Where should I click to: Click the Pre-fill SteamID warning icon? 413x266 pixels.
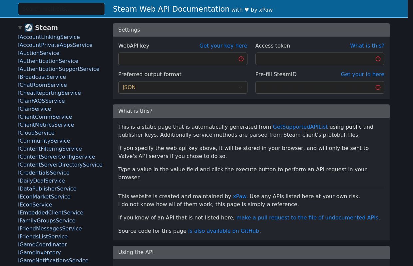click(378, 87)
